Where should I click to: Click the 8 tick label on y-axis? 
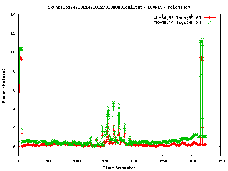[14, 71]
